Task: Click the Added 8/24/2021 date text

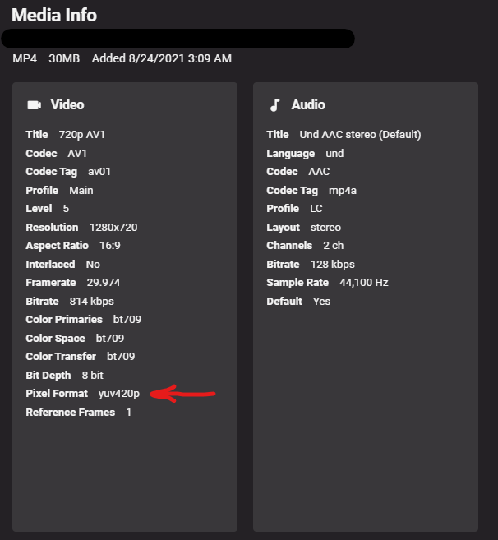Action: pyautogui.click(x=162, y=58)
